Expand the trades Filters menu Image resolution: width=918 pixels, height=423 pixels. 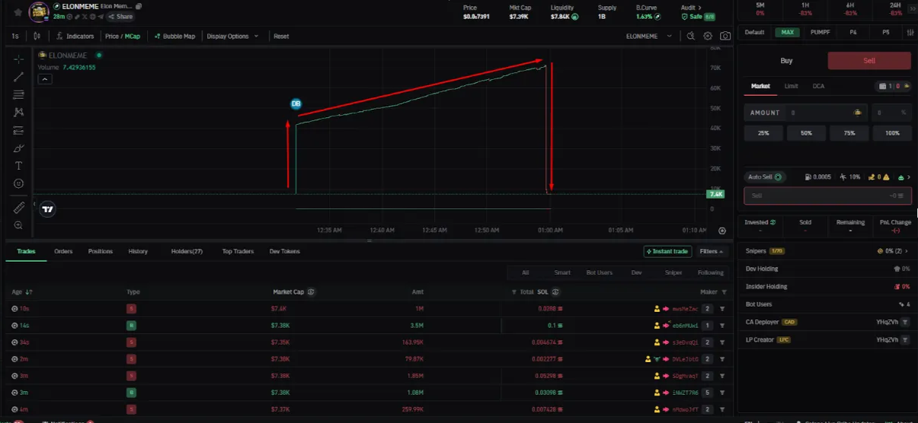pos(712,251)
